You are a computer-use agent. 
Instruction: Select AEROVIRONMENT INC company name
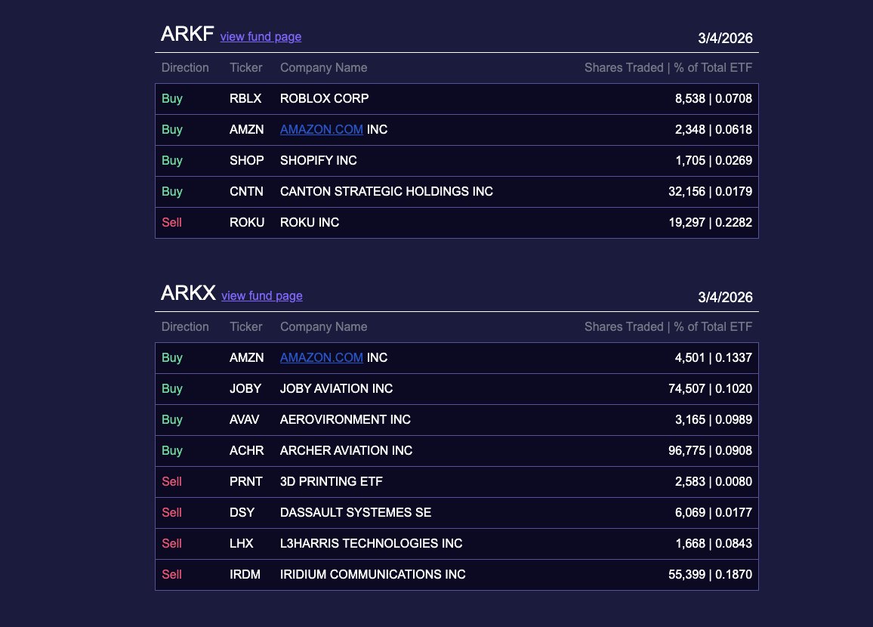tap(345, 419)
